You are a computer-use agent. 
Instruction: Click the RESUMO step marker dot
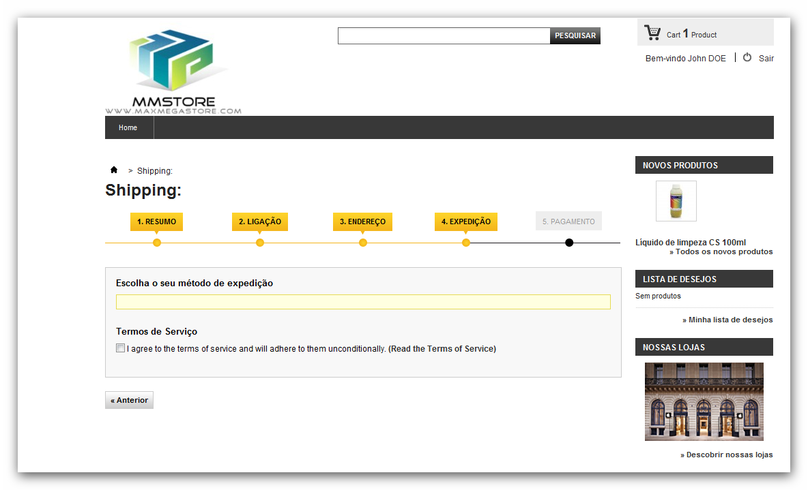tap(157, 243)
